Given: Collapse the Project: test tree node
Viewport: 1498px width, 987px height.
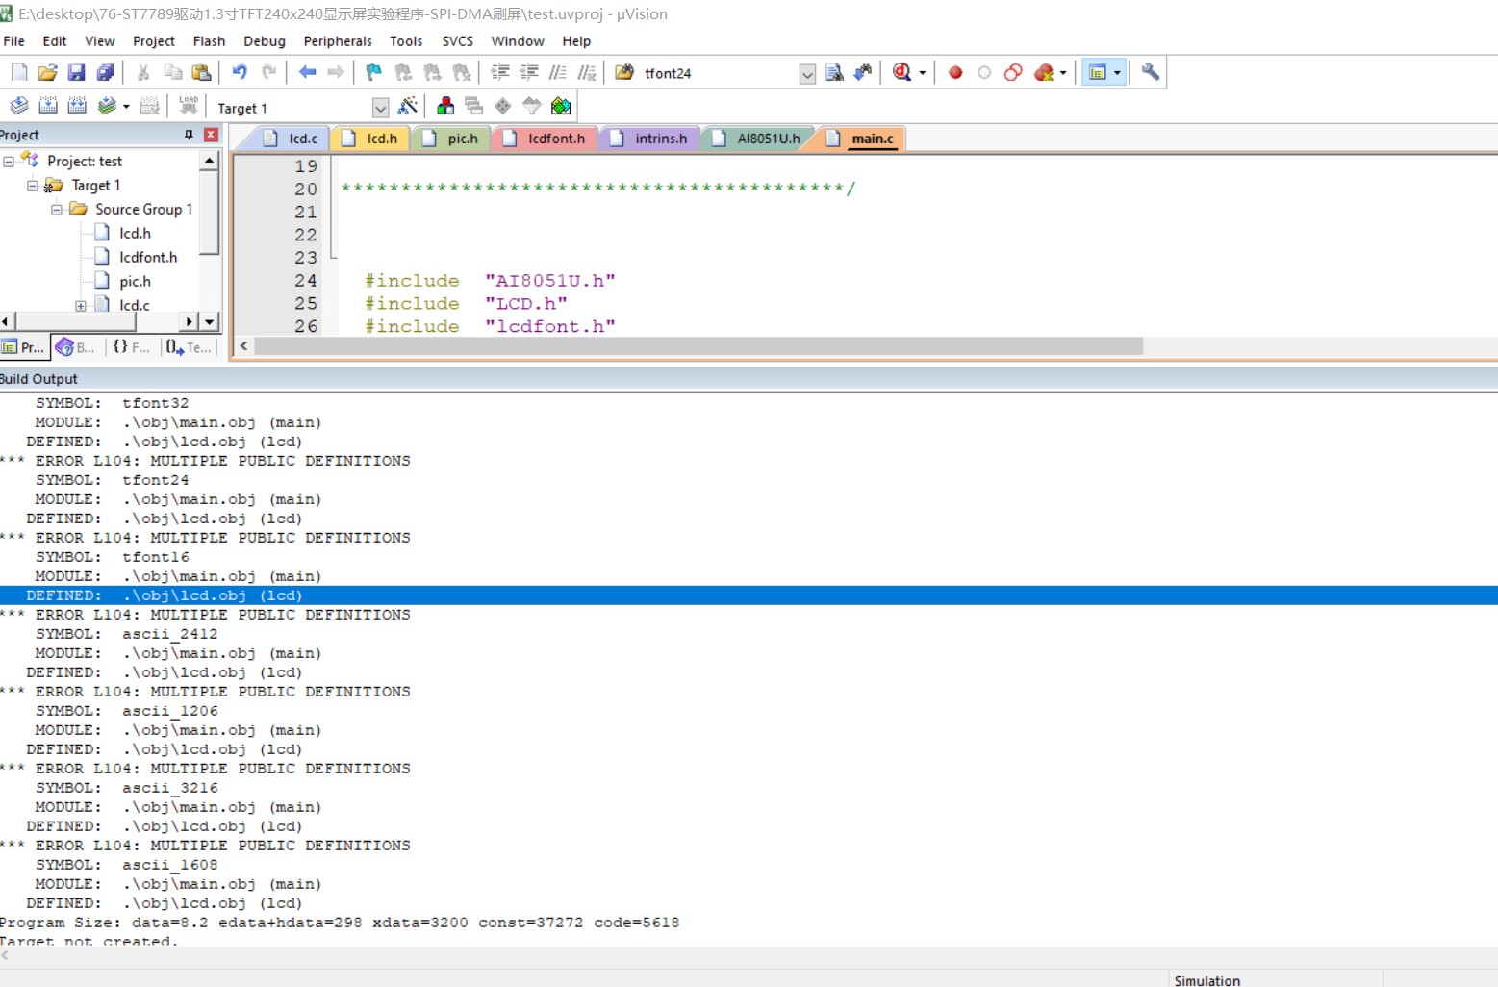Looking at the screenshot, I should pos(9,162).
